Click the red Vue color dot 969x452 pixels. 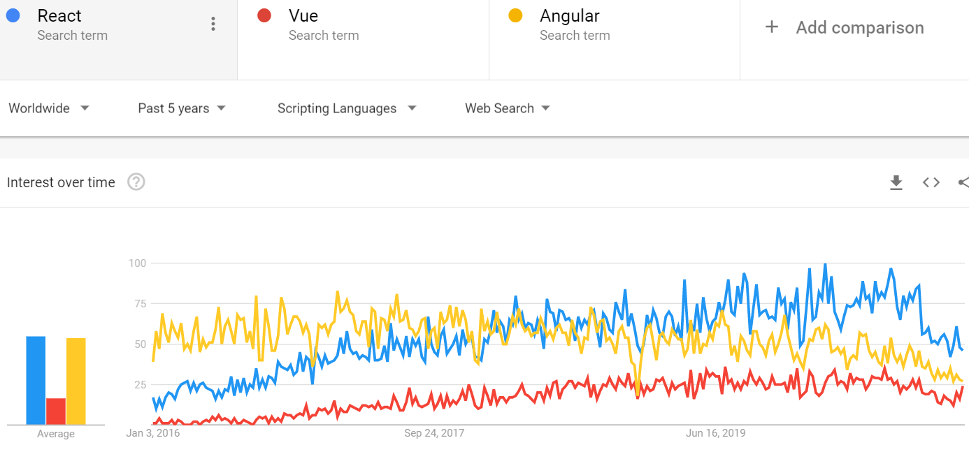point(264,15)
